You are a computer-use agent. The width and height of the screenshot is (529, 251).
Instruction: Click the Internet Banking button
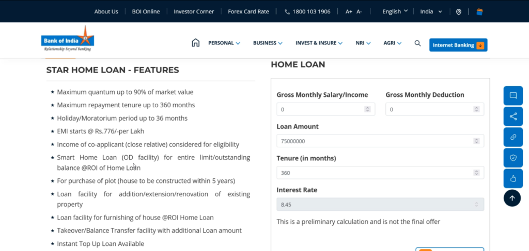458,45
